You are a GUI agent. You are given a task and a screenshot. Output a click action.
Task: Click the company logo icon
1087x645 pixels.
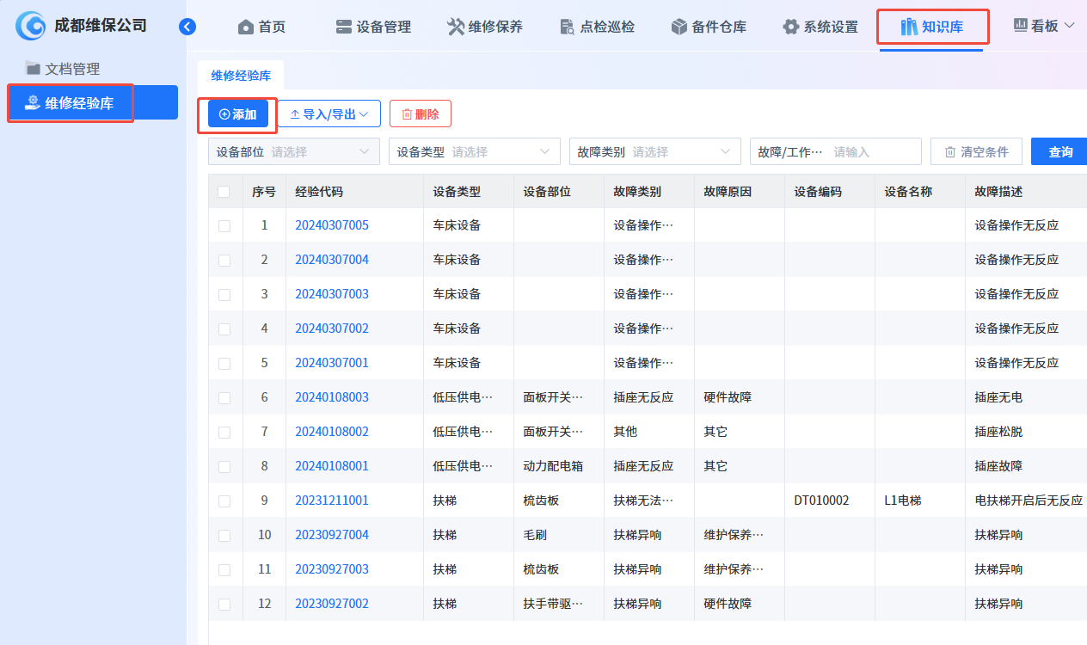pos(31,26)
